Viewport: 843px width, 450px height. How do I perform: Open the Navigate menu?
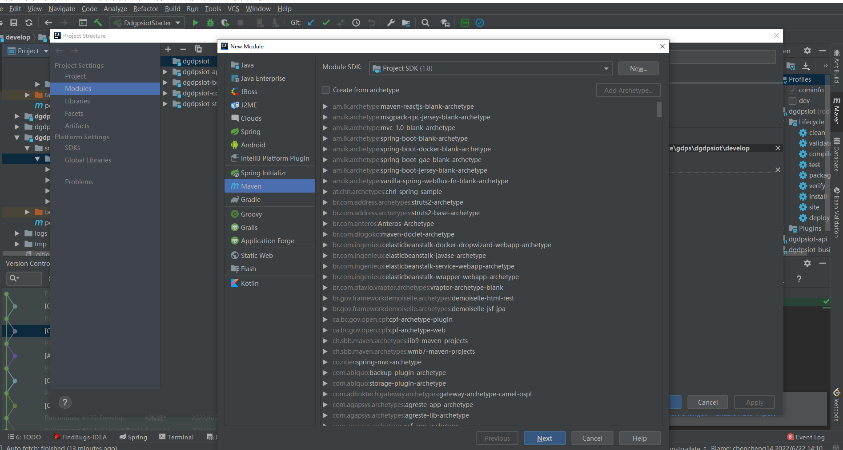click(x=62, y=9)
